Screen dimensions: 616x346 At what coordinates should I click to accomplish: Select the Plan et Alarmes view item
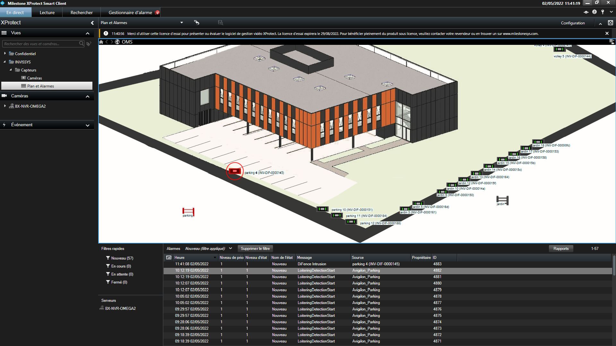coord(47,86)
